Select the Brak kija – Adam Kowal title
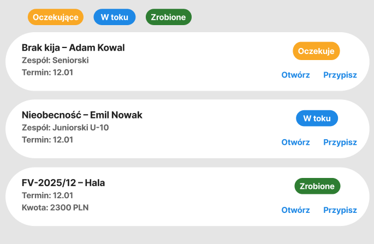 point(73,47)
